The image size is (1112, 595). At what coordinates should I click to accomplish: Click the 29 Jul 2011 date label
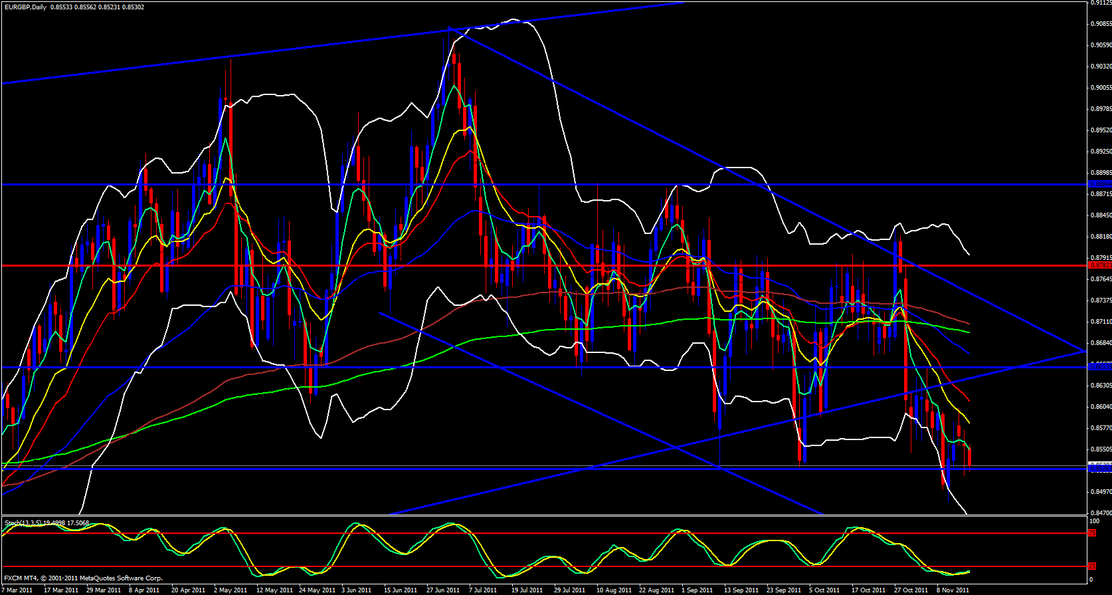click(x=570, y=590)
